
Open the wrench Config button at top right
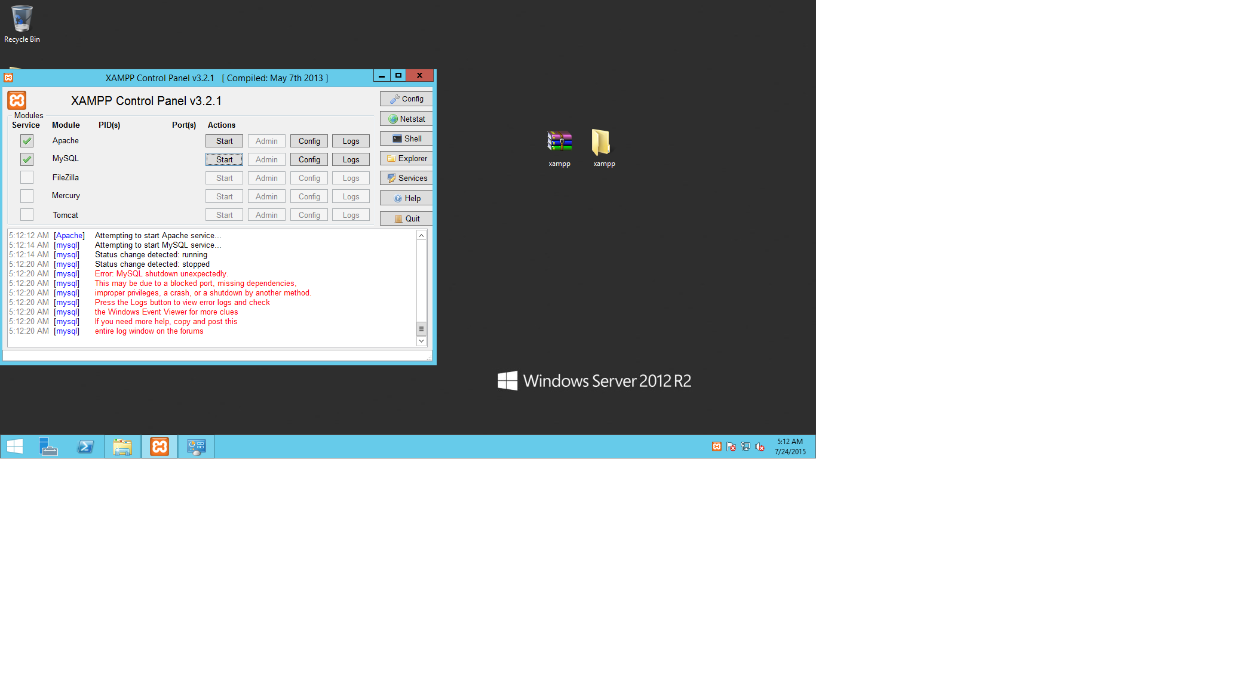click(x=406, y=99)
